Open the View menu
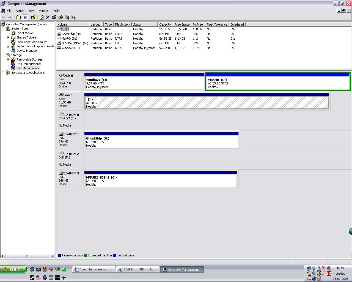 [x=31, y=11]
